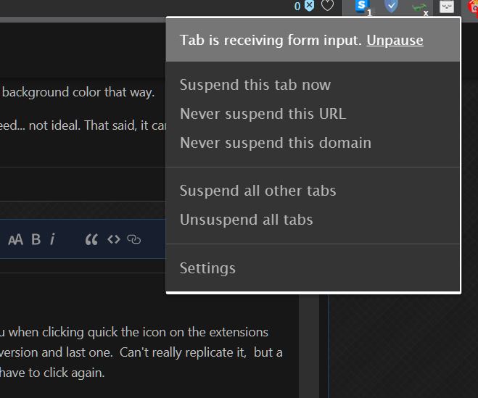
Task: Click the blue checkmark shield extension
Action: coord(392,6)
